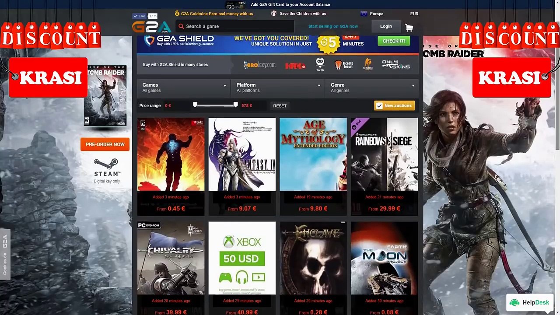Open the Rainbow Six Siege cover
The image size is (560, 315).
[x=384, y=154]
